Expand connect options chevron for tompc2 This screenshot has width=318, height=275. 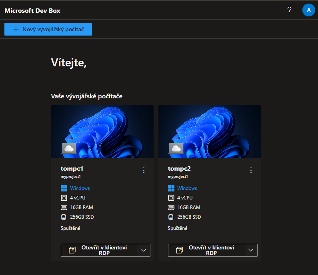coord(251,250)
